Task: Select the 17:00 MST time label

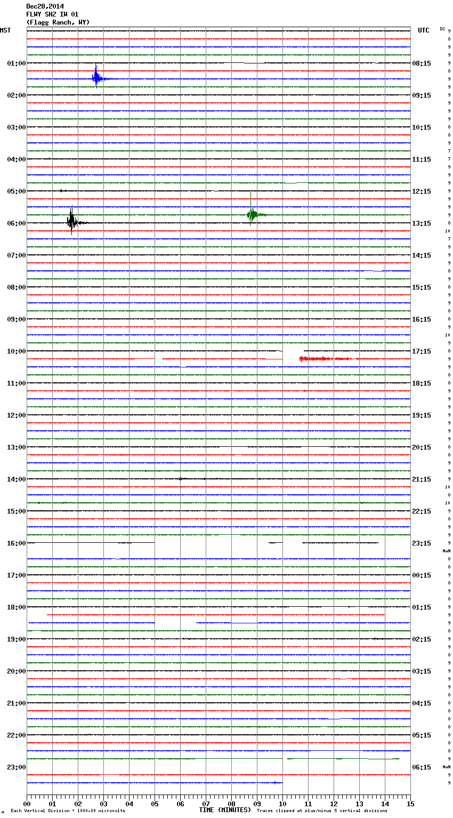Action: tap(17, 575)
